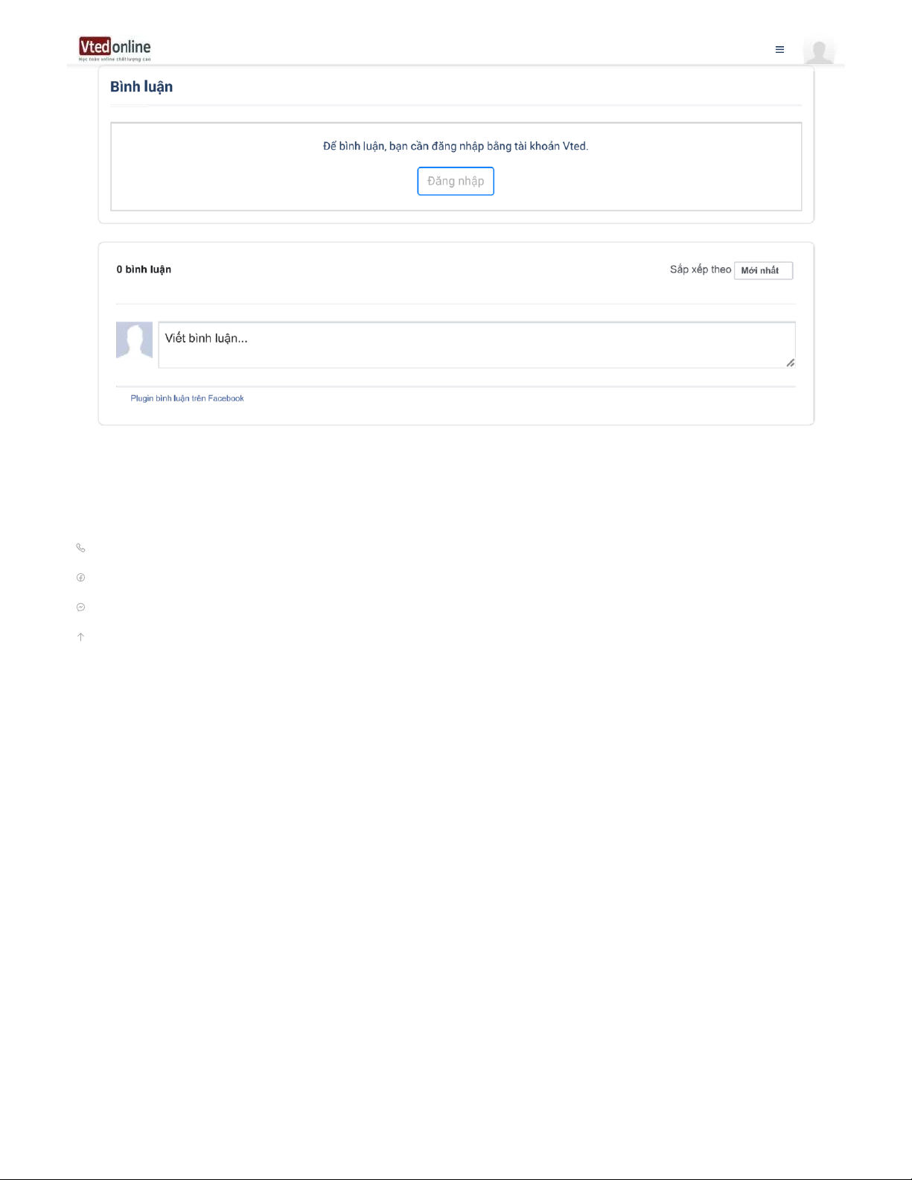Screen dimensions: 912x1180
Task: Click the Học toán online tagline under the logo
Action: click(115, 60)
